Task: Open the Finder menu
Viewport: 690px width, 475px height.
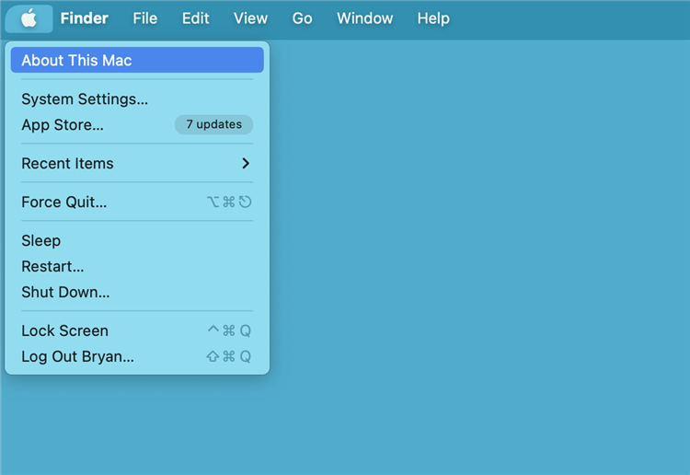Action: click(x=84, y=18)
